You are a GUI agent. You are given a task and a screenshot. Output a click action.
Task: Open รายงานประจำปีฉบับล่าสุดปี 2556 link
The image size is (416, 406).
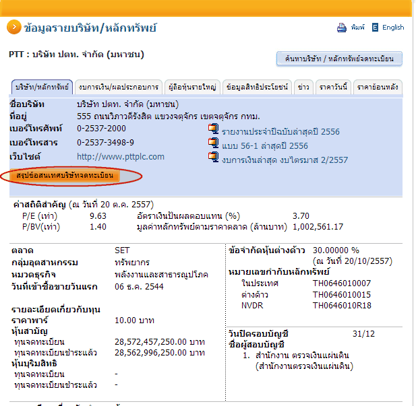click(x=280, y=132)
